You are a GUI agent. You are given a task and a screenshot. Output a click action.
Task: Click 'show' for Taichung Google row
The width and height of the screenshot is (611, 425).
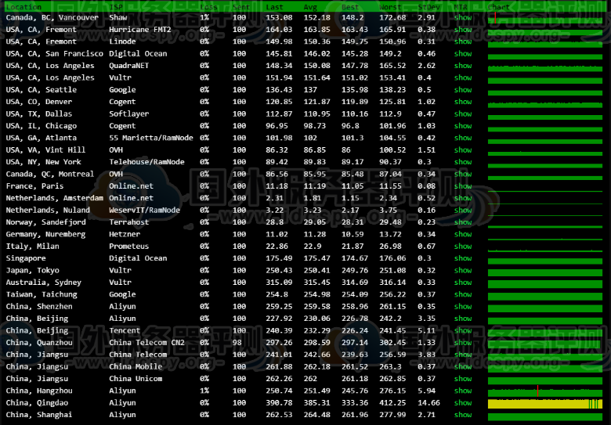click(462, 294)
